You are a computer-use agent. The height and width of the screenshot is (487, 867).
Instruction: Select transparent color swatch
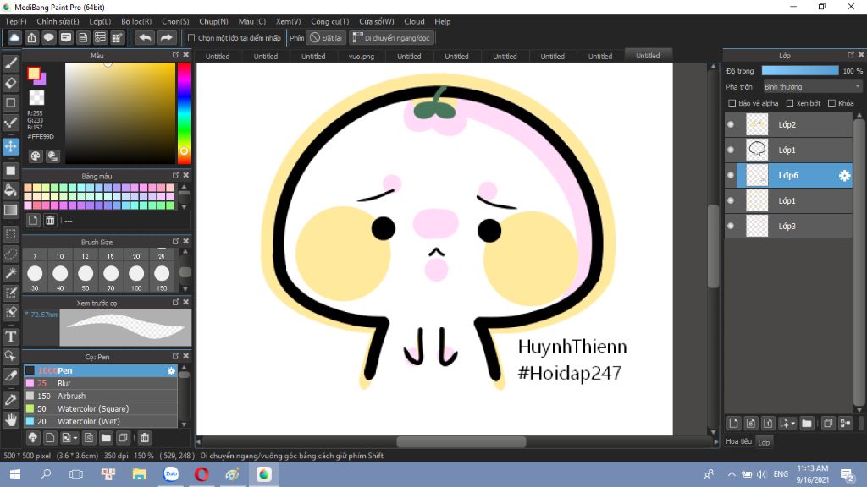(36, 98)
